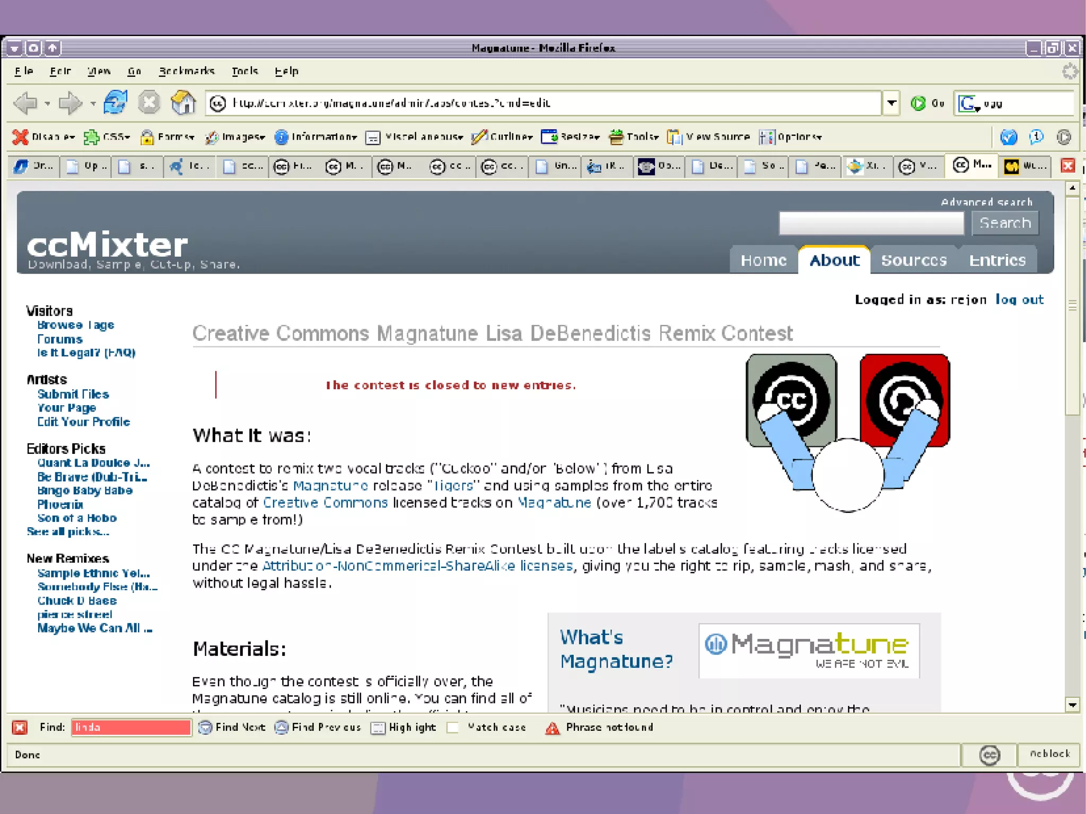Click the Home icon in navigation toolbar

(x=183, y=102)
